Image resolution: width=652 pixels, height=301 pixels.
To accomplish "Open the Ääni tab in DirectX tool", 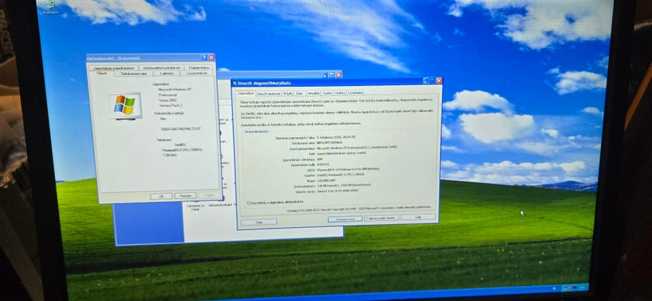I will tap(300, 94).
